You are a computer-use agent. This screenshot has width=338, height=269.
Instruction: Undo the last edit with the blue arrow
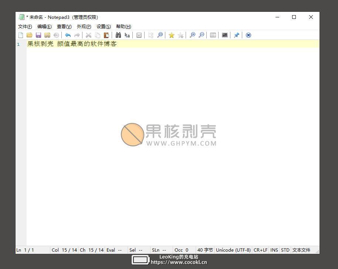pos(68,35)
